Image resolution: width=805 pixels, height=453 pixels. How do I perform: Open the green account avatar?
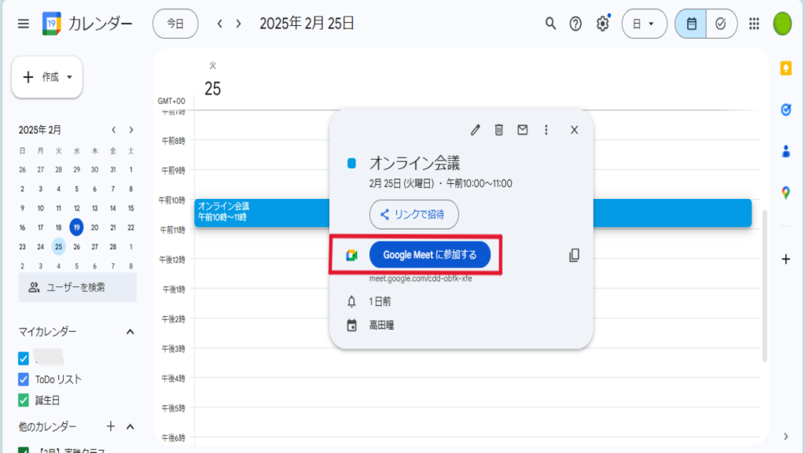(782, 24)
